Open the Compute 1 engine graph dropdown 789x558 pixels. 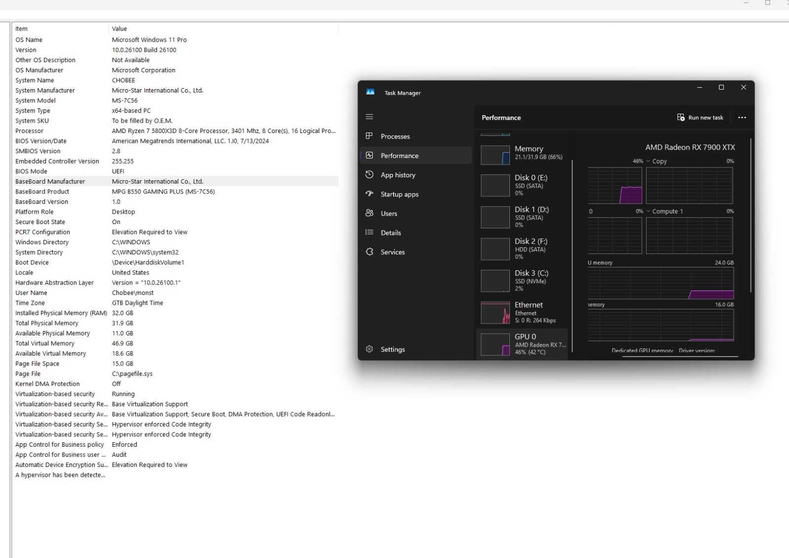point(648,211)
